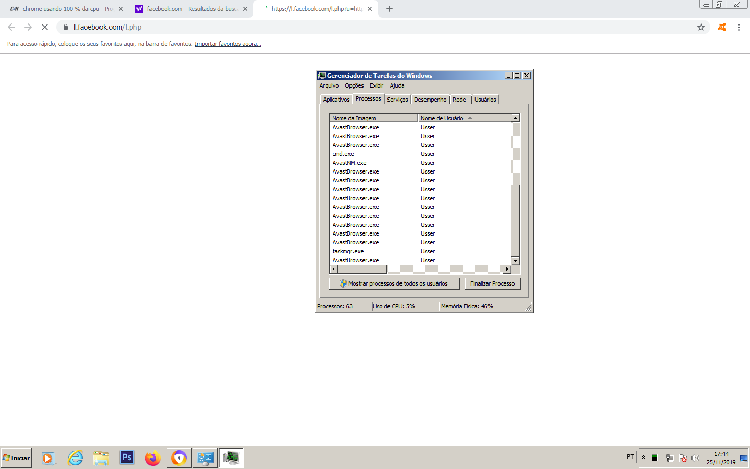750x469 pixels.
Task: Open Opções menu in Task Manager
Action: tap(354, 85)
